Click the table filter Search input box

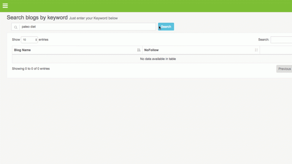tap(281, 40)
